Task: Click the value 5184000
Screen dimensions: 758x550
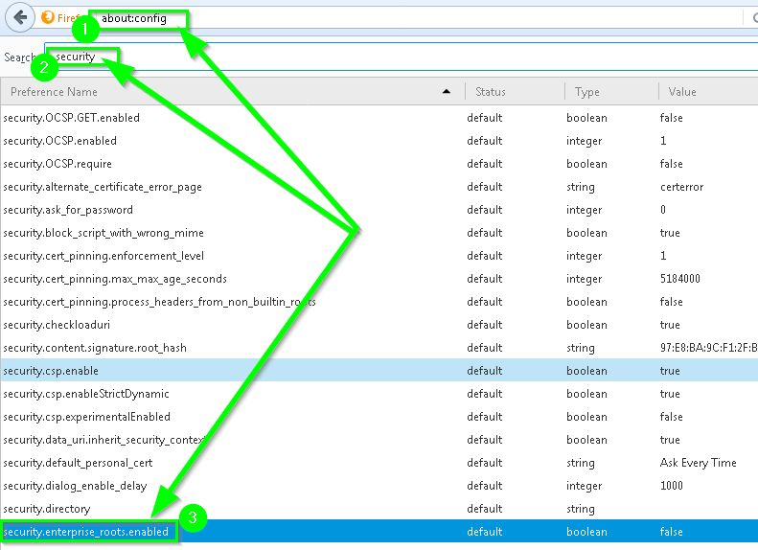Action: 679,279
